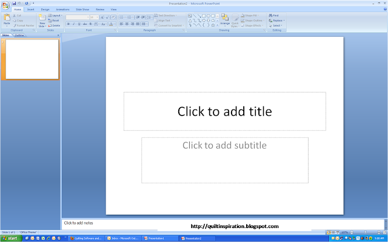The height and width of the screenshot is (242, 388).
Task: Click the Numbering list icon
Action: (129, 18)
